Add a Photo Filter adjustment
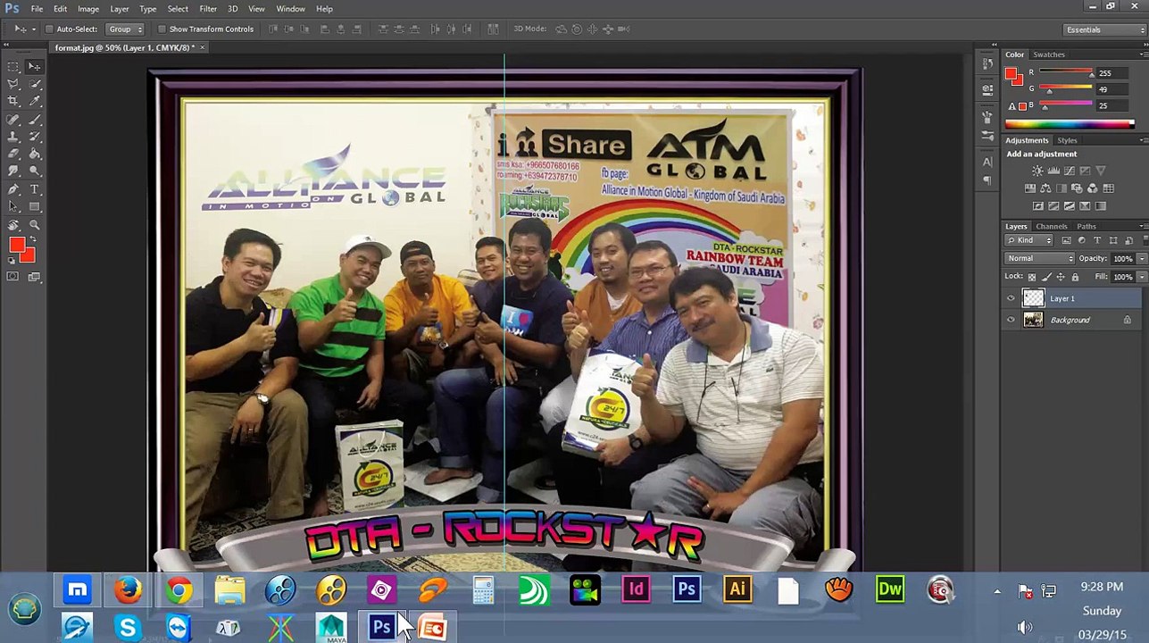Viewport: 1149px width, 643px height. 1077,188
